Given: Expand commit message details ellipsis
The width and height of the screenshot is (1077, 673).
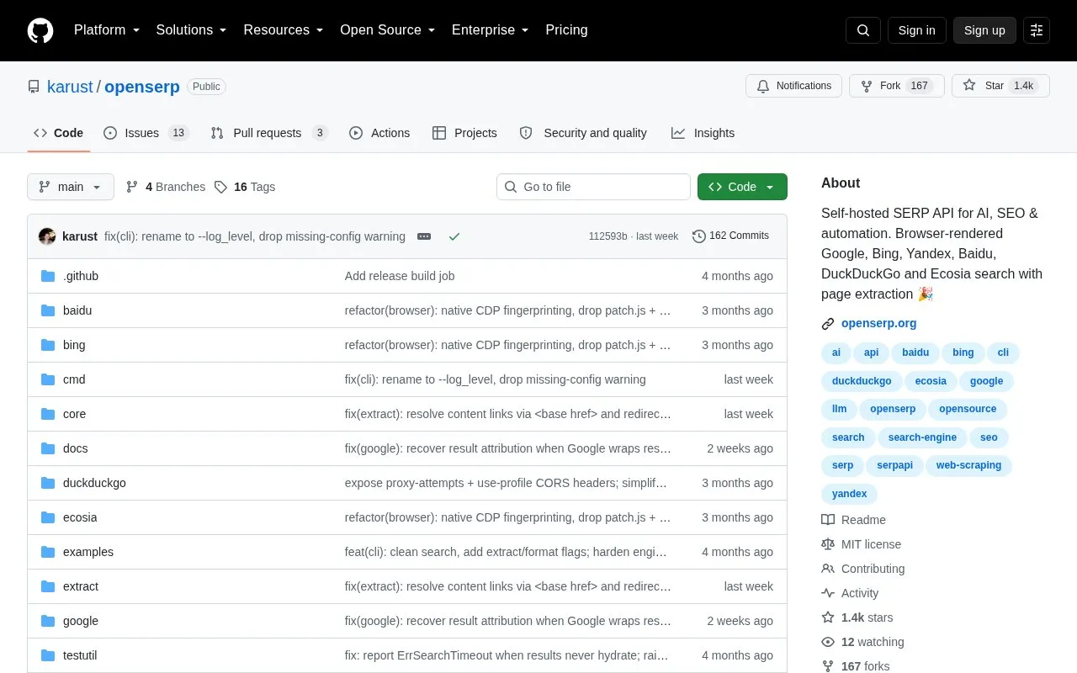Looking at the screenshot, I should click(x=424, y=236).
